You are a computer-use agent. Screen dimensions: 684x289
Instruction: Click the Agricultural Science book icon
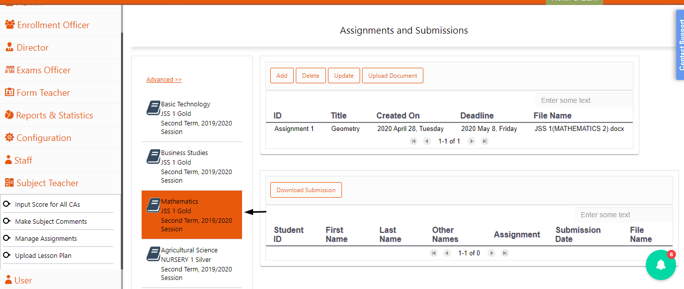tap(153, 254)
